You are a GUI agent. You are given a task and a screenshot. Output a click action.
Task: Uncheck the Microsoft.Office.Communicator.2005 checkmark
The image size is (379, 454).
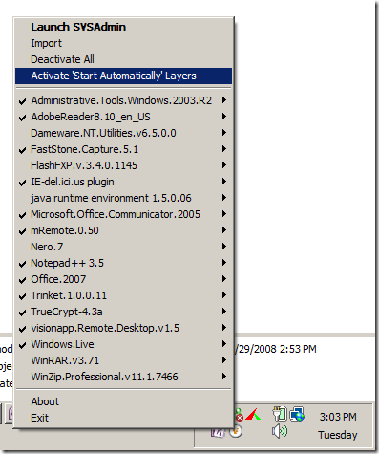tap(22, 215)
